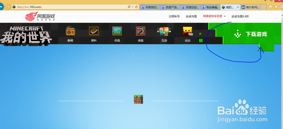Screen dimensions: 283x129
Task: Open a blank new tab button
Action: (x=263, y=7)
